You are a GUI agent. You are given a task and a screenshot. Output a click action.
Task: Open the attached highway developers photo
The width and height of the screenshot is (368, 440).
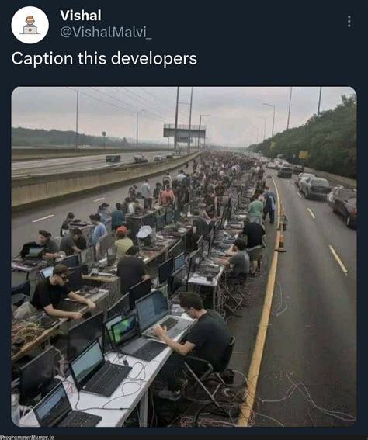(x=184, y=257)
